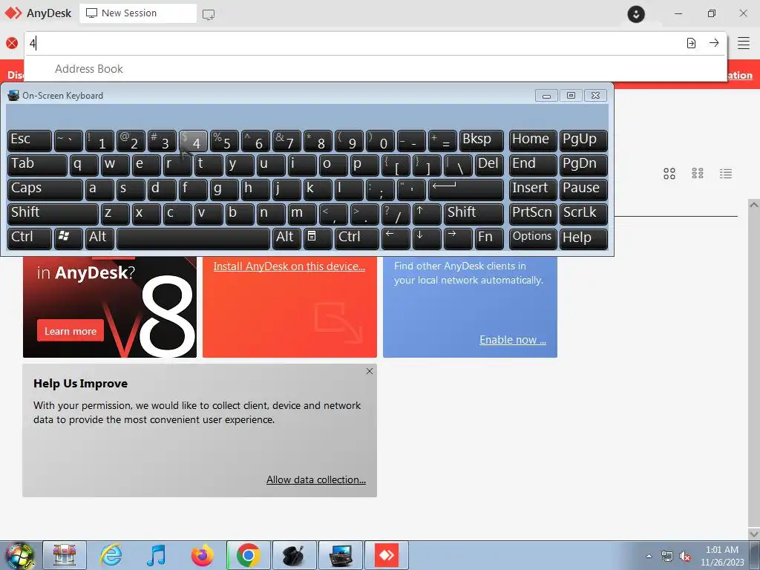The image size is (760, 570).
Task: Open the Windows Start menu orb
Action: [x=19, y=555]
